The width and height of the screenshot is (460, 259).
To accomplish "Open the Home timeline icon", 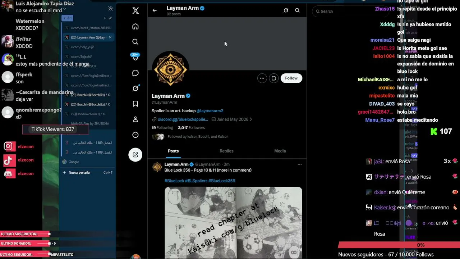I will (135, 26).
